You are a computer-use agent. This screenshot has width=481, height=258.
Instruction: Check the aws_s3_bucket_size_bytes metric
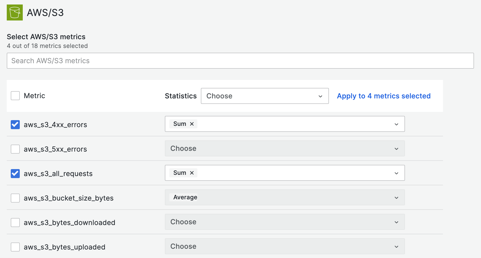click(15, 198)
